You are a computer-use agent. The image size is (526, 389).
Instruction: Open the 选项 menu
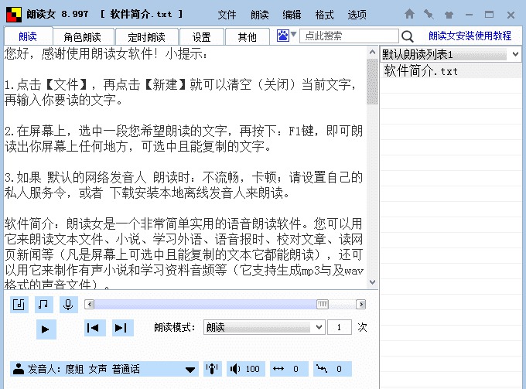357,15
